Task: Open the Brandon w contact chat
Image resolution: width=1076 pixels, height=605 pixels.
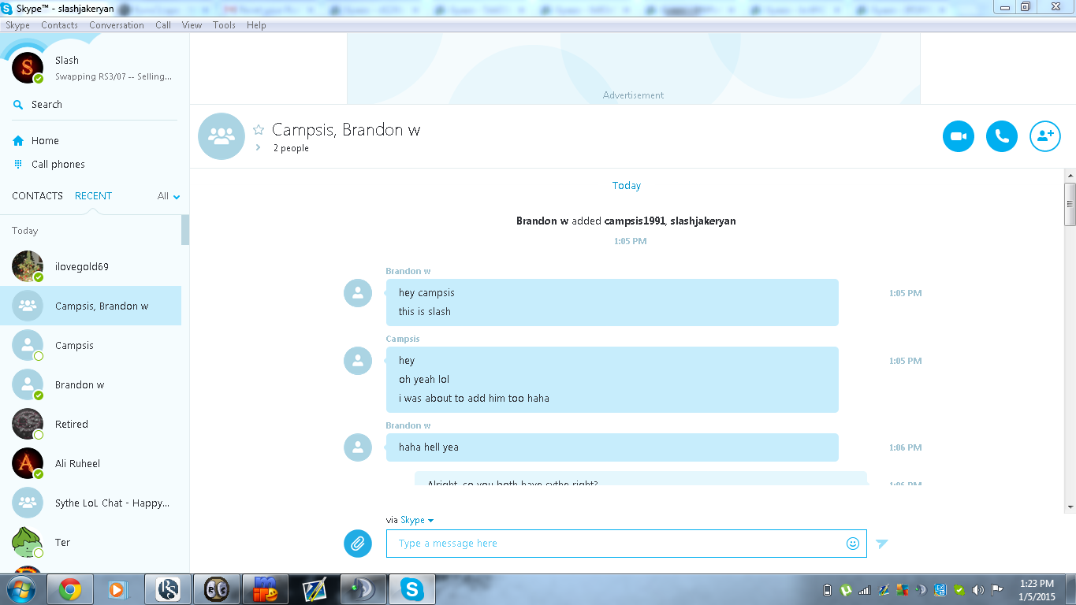Action: [91, 384]
